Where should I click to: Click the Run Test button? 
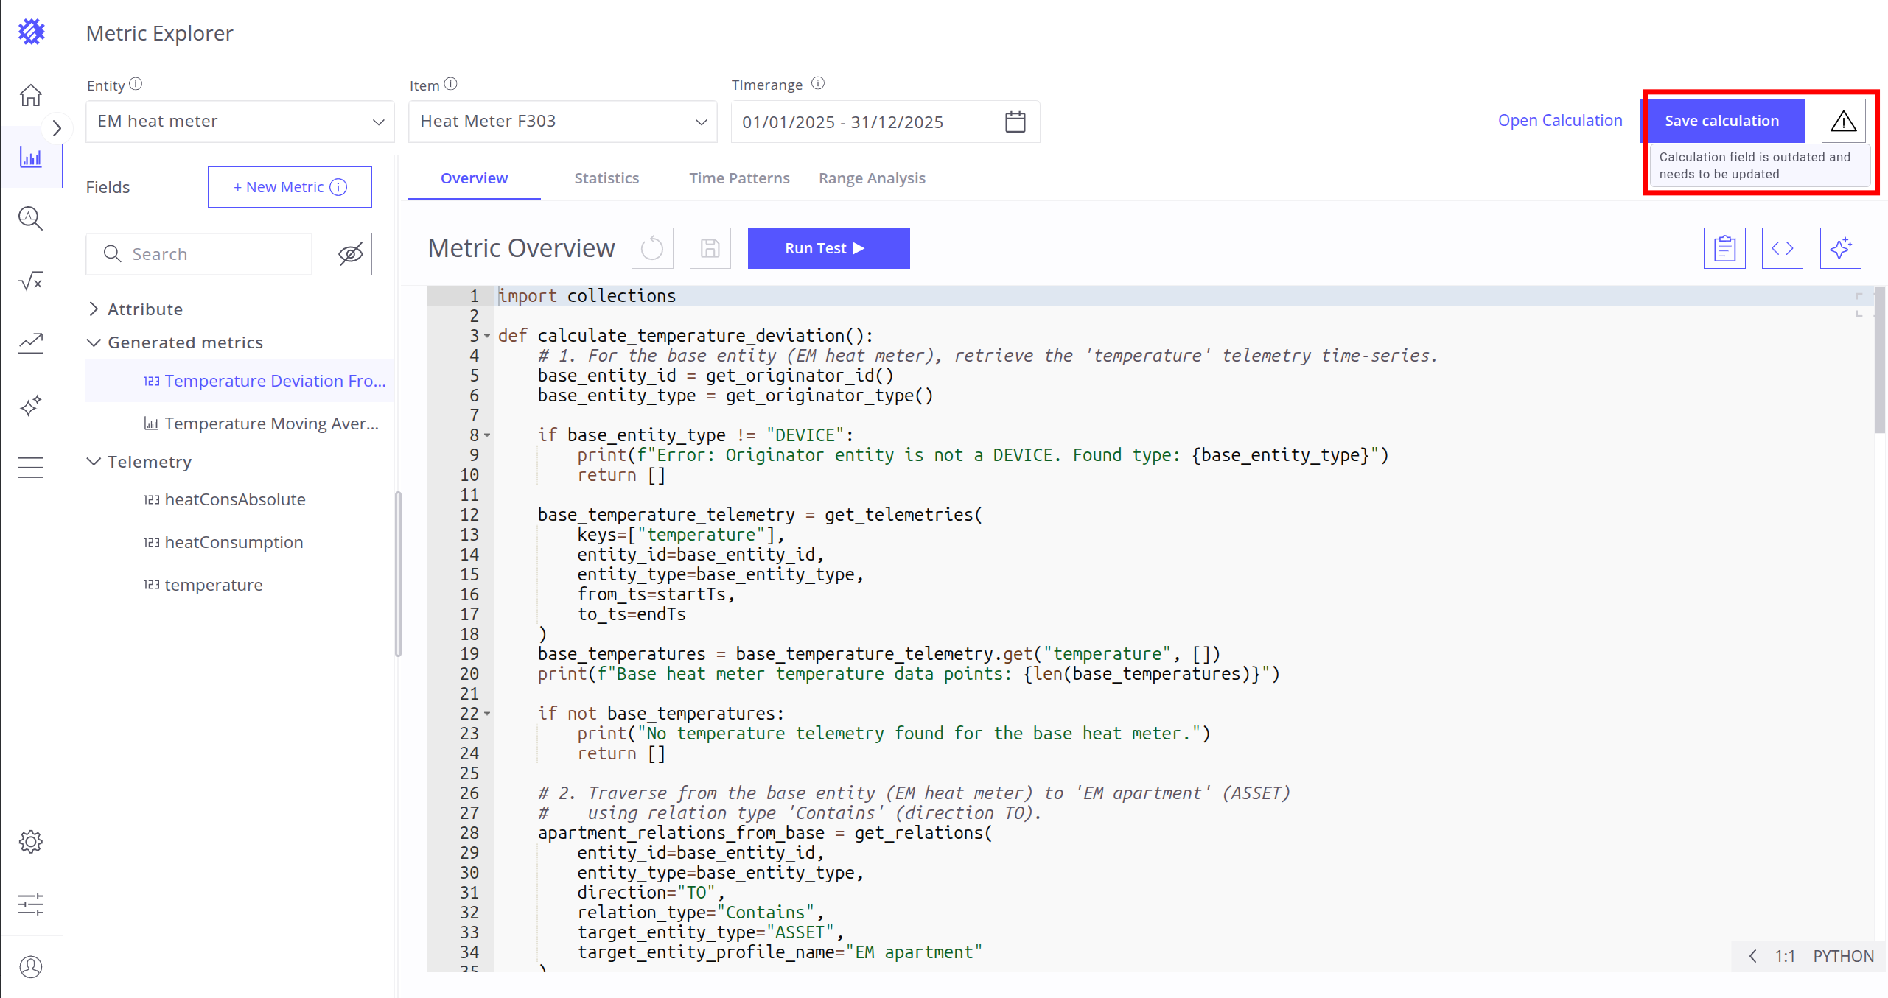click(828, 248)
